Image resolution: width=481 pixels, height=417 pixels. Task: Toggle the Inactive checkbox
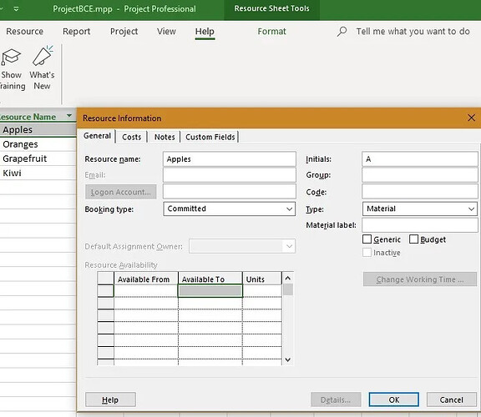[x=367, y=253]
